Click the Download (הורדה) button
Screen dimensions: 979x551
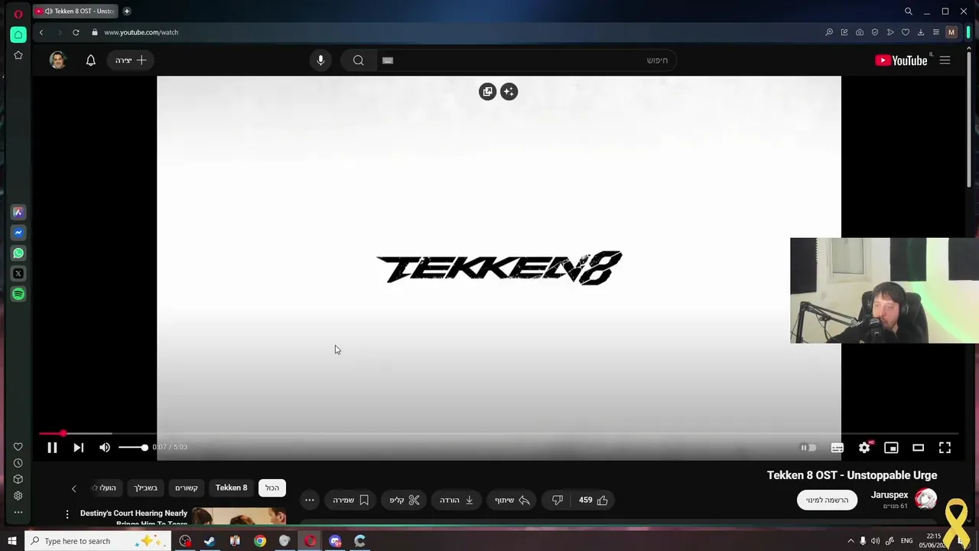[457, 500]
